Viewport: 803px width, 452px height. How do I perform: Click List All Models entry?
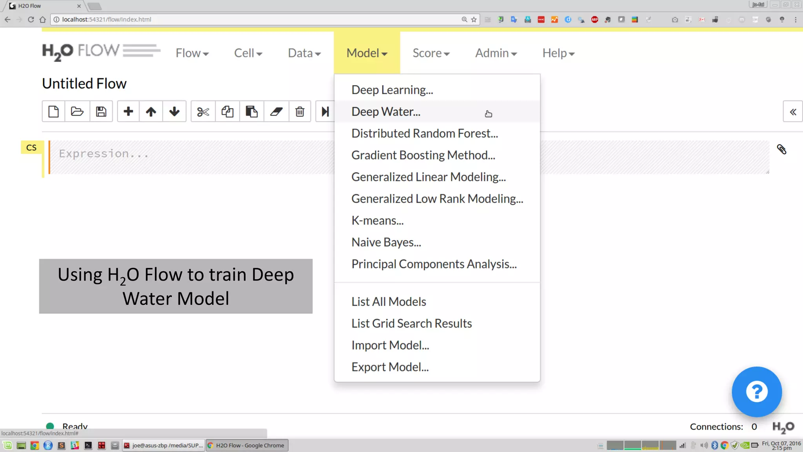(x=389, y=302)
